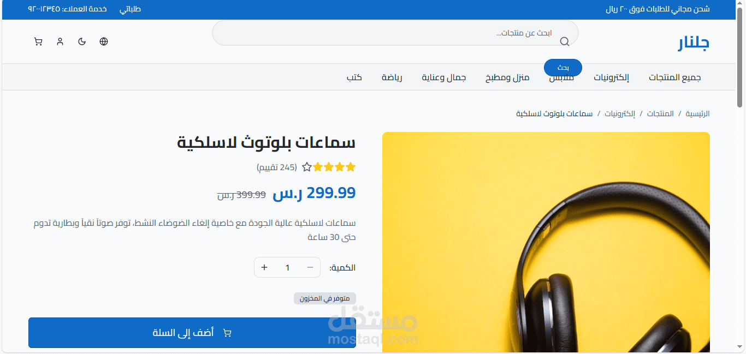Select the first filled rating star

(351, 167)
